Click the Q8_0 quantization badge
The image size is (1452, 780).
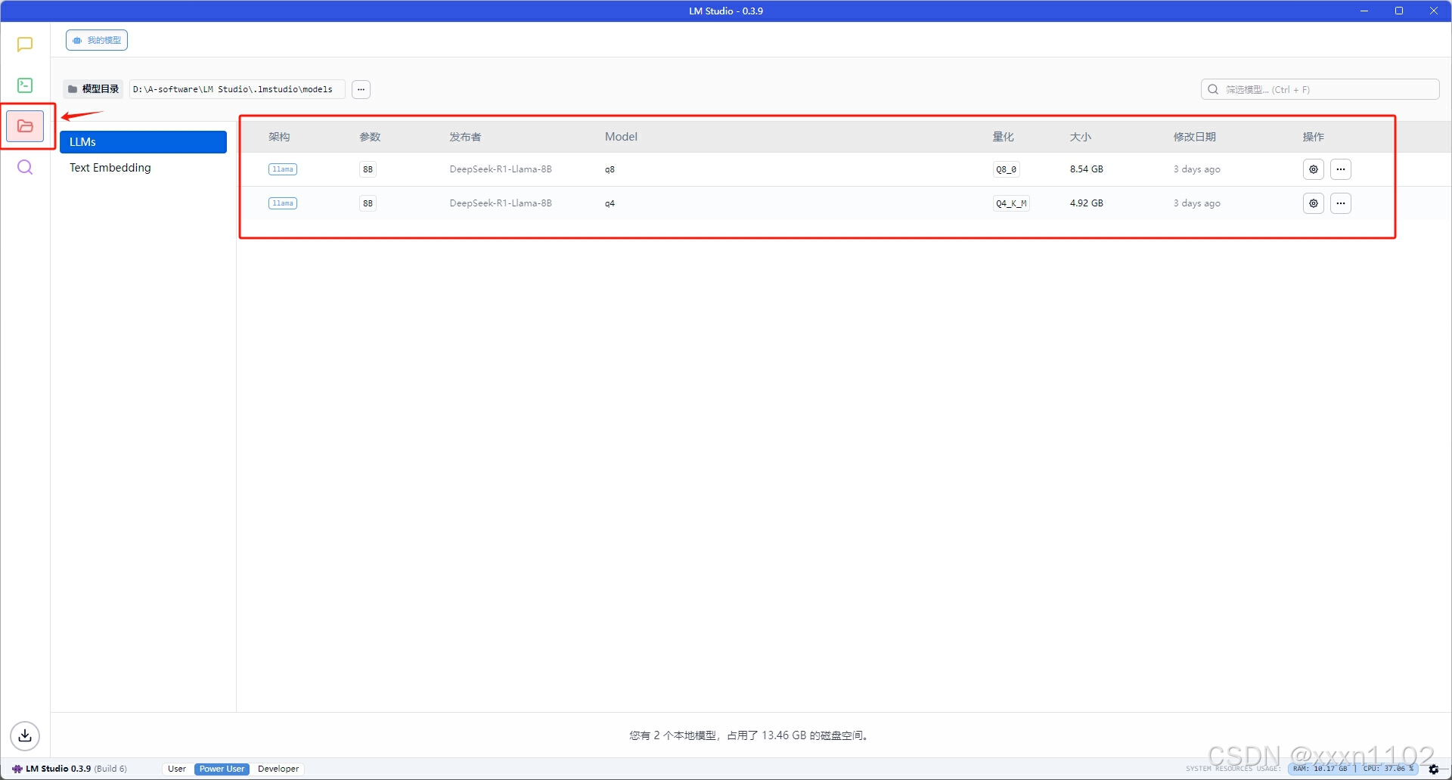[1007, 169]
